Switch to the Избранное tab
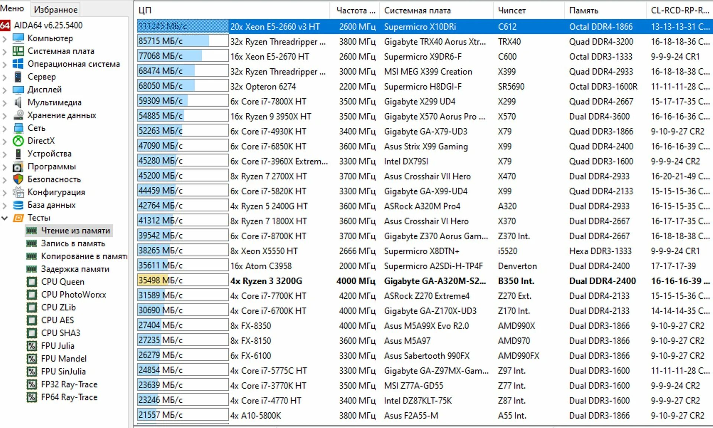Image resolution: width=713 pixels, height=428 pixels. coord(56,10)
